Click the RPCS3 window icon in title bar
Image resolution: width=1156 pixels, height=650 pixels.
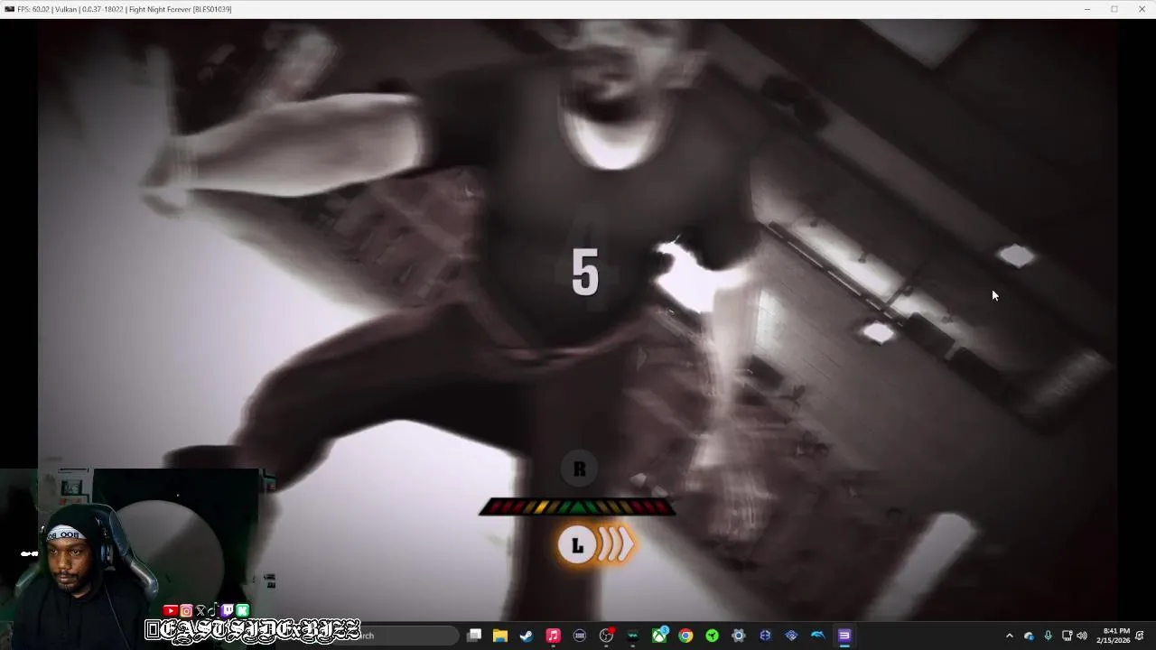point(9,9)
